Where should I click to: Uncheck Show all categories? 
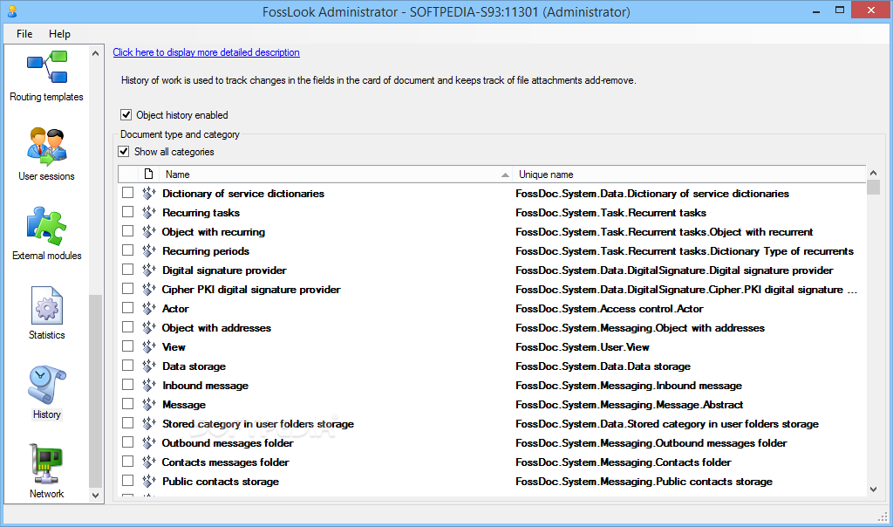(125, 152)
